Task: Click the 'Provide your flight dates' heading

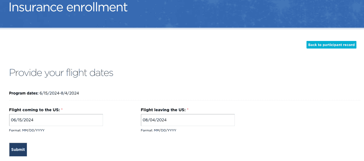Action: (61, 73)
